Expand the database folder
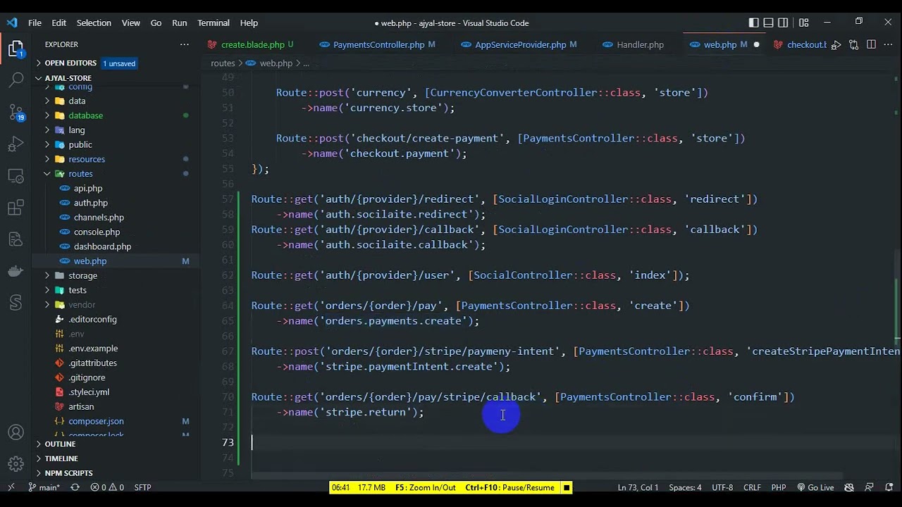902x507 pixels. click(85, 115)
